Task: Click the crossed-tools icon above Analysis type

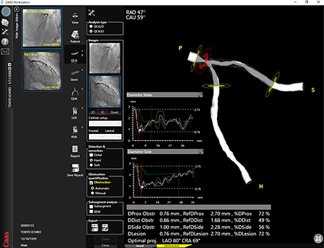Action: pos(92,13)
